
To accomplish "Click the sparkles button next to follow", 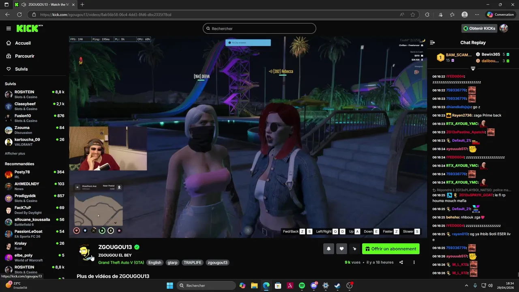I will [x=355, y=249].
